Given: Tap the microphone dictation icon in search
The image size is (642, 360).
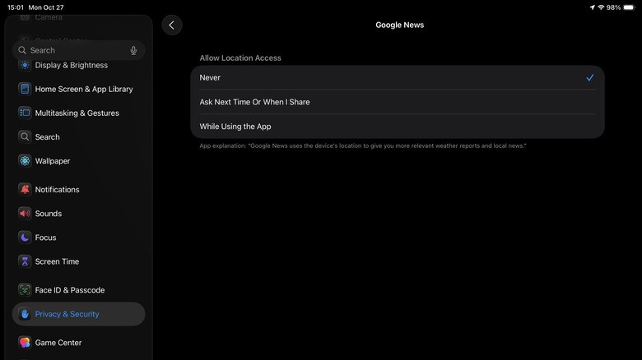Looking at the screenshot, I should click(133, 50).
